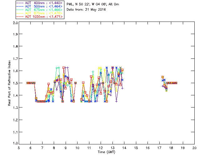Click the AOT 1020nm legend entry
Viewport: 200px width, 160px height.
(39, 17)
